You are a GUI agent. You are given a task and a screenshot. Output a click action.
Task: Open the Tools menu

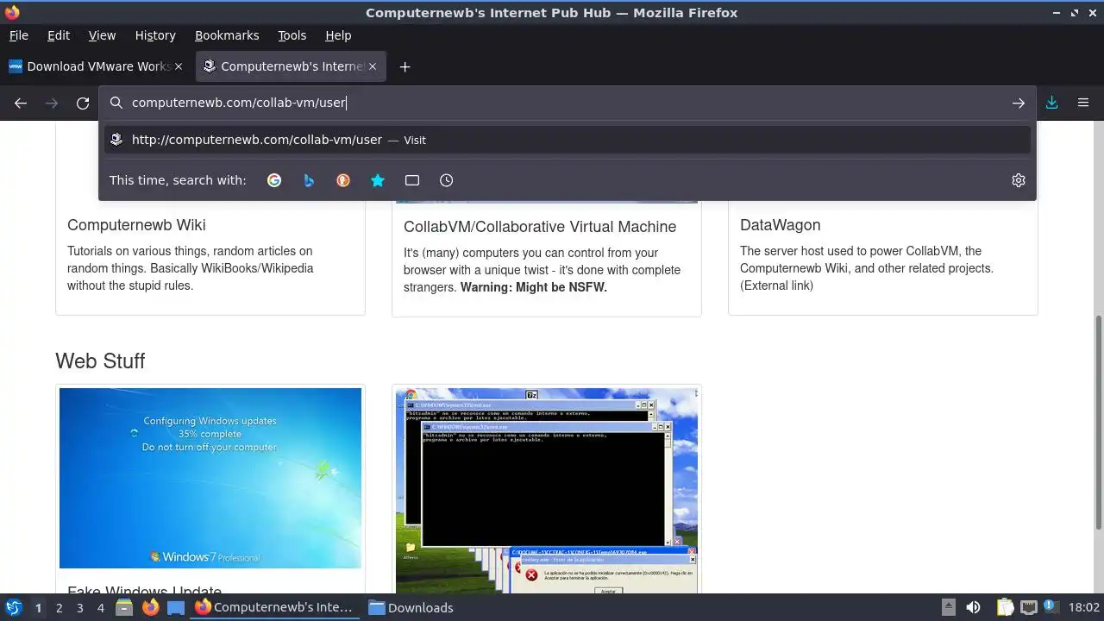click(x=292, y=35)
